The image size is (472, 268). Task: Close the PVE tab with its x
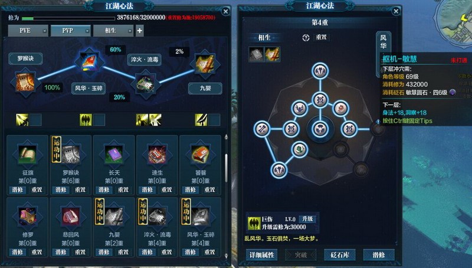pyautogui.click(x=45, y=31)
